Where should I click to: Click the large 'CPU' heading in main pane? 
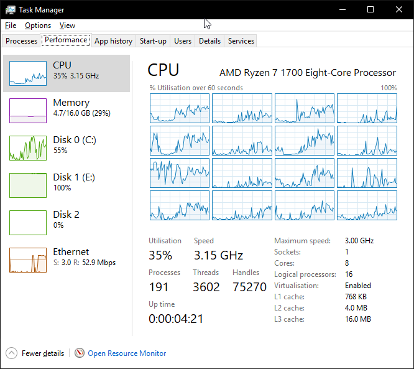(x=163, y=70)
